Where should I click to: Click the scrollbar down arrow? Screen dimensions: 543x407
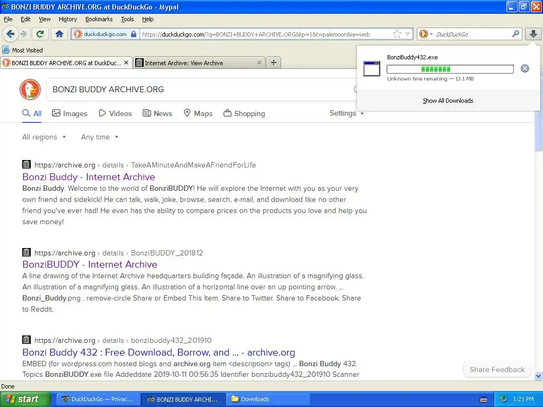538,376
